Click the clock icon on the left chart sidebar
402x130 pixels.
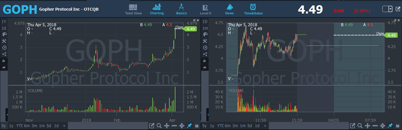tap(4, 48)
